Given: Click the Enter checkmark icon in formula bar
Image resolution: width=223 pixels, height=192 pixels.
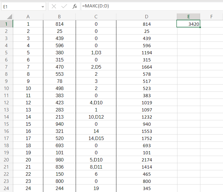Looking at the screenshot, I should [x=64, y=6].
